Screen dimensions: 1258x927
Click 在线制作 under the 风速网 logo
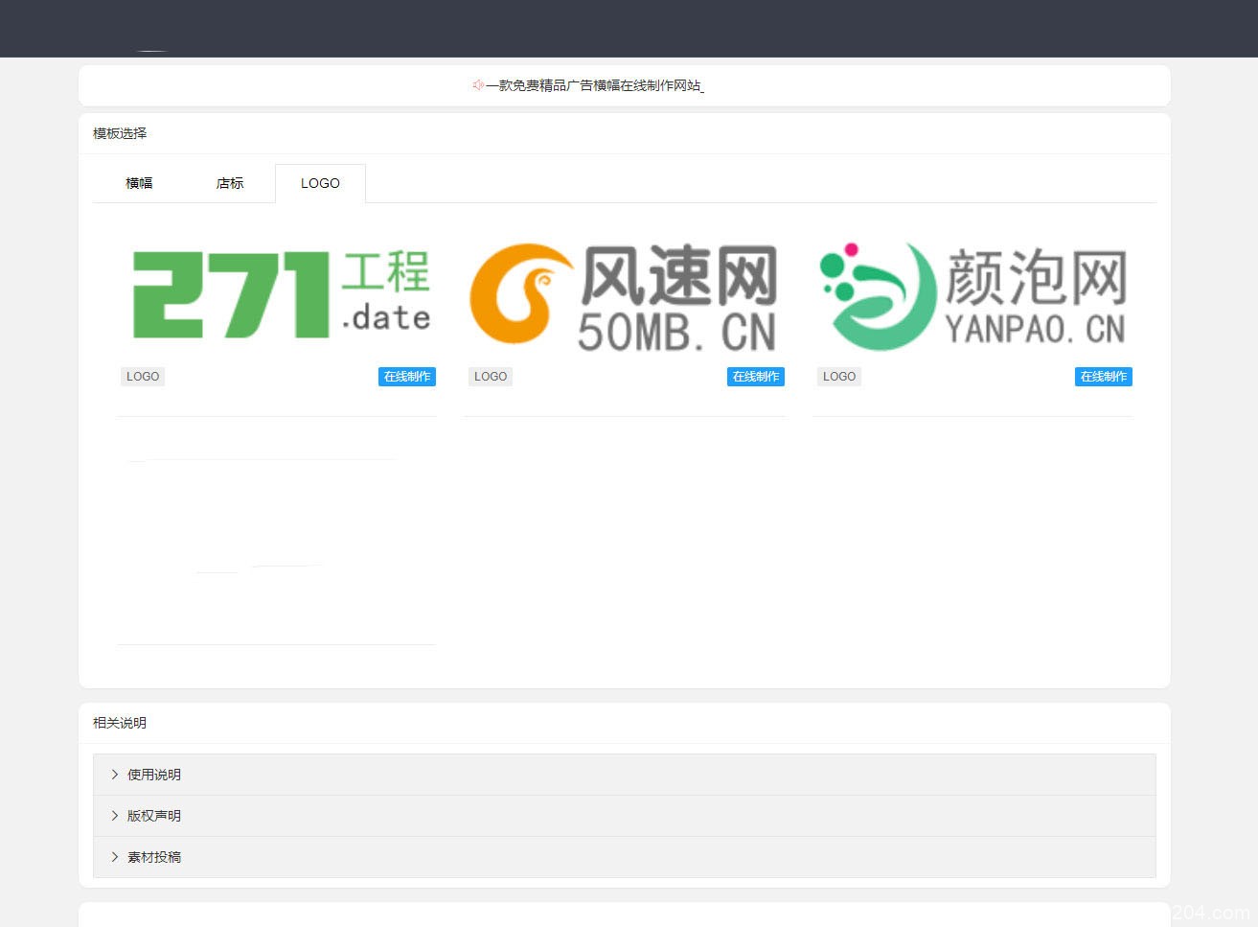(756, 377)
